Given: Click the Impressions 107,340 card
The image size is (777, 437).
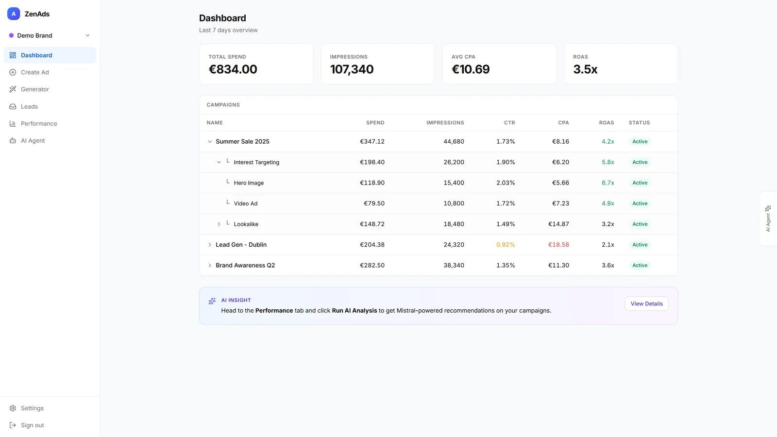Looking at the screenshot, I should click(378, 64).
